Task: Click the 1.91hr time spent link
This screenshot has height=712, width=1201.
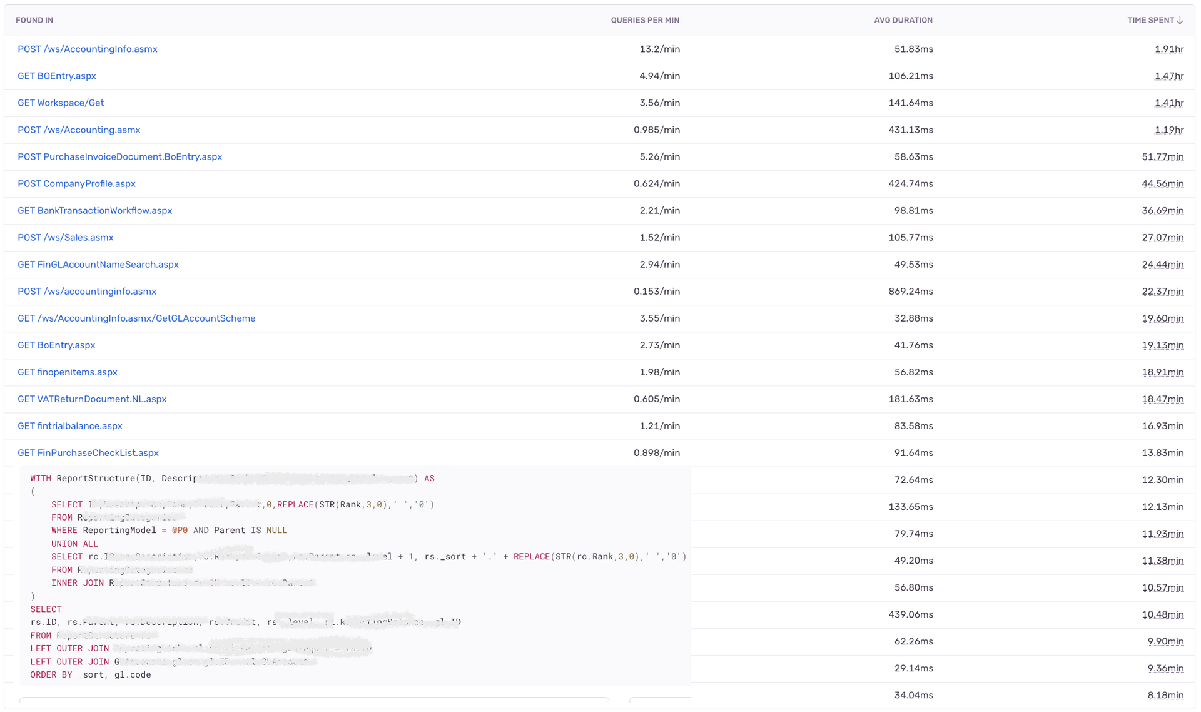Action: tap(1170, 49)
